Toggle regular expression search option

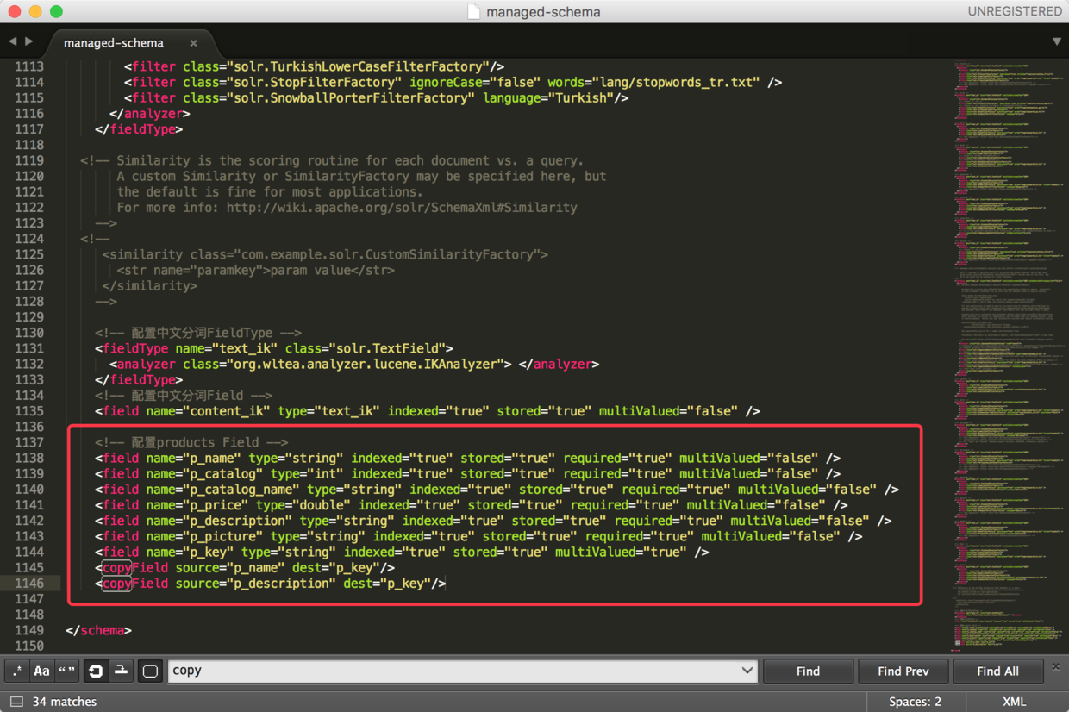(x=17, y=671)
